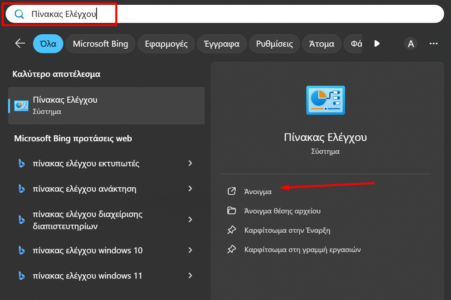
Task: Click Άνοιγμα θέσης αρχείου
Action: 281,210
